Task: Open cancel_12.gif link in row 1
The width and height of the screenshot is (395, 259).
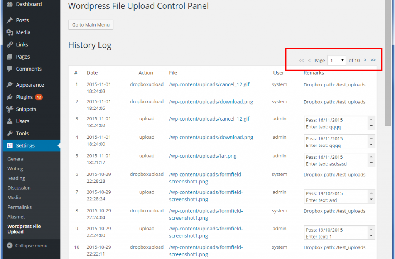Action: click(x=209, y=84)
